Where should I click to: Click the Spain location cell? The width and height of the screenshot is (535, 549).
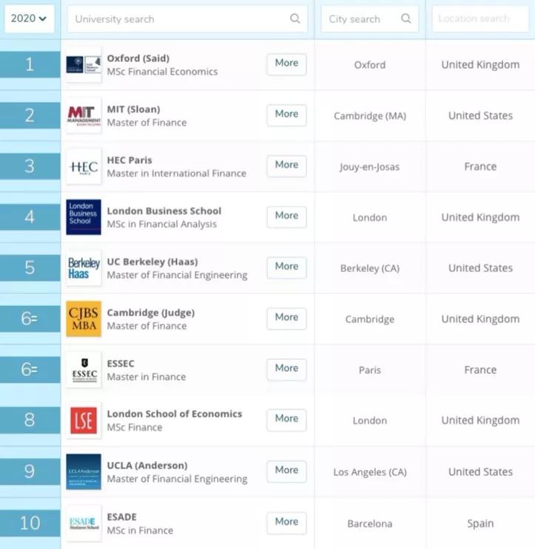[x=480, y=524]
